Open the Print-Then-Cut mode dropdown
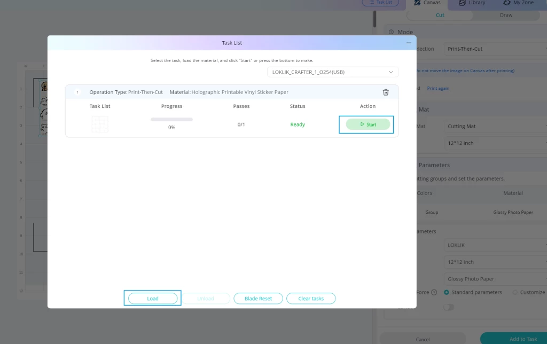This screenshot has width=547, height=344. click(x=495, y=49)
